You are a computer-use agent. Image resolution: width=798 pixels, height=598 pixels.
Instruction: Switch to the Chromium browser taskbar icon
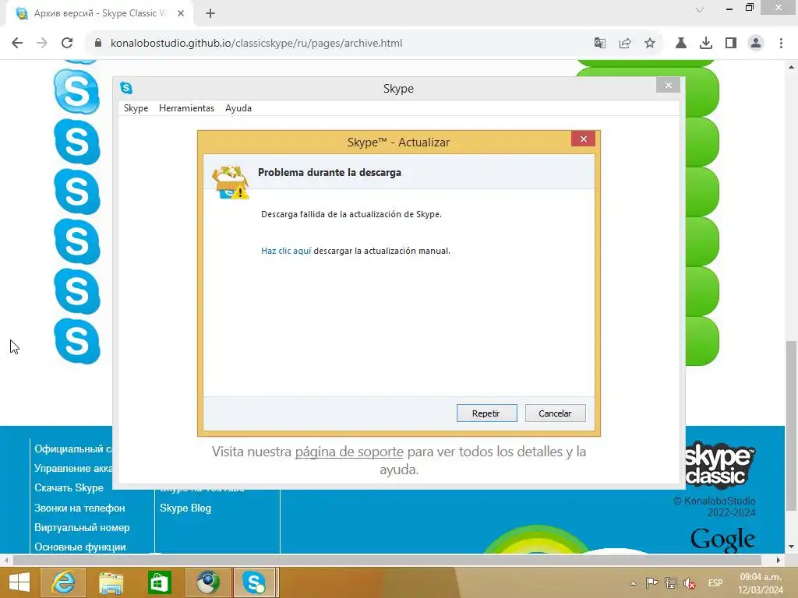207,582
